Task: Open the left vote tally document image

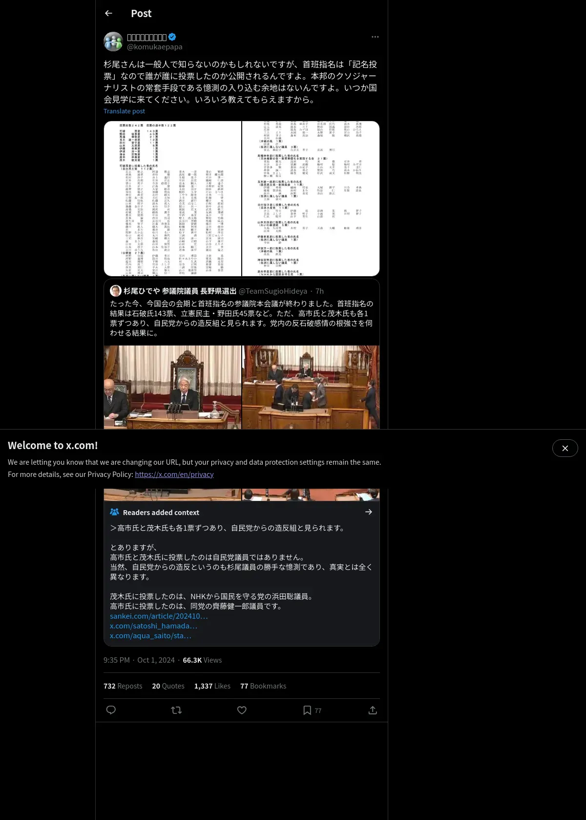Action: pyautogui.click(x=172, y=198)
